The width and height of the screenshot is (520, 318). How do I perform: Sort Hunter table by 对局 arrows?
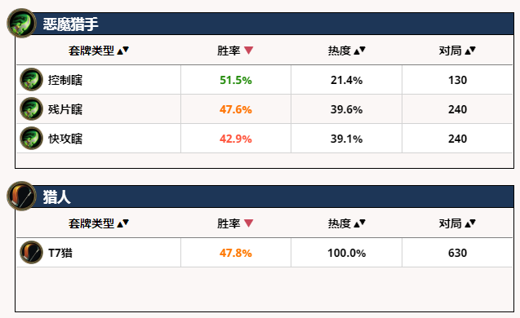click(x=470, y=223)
